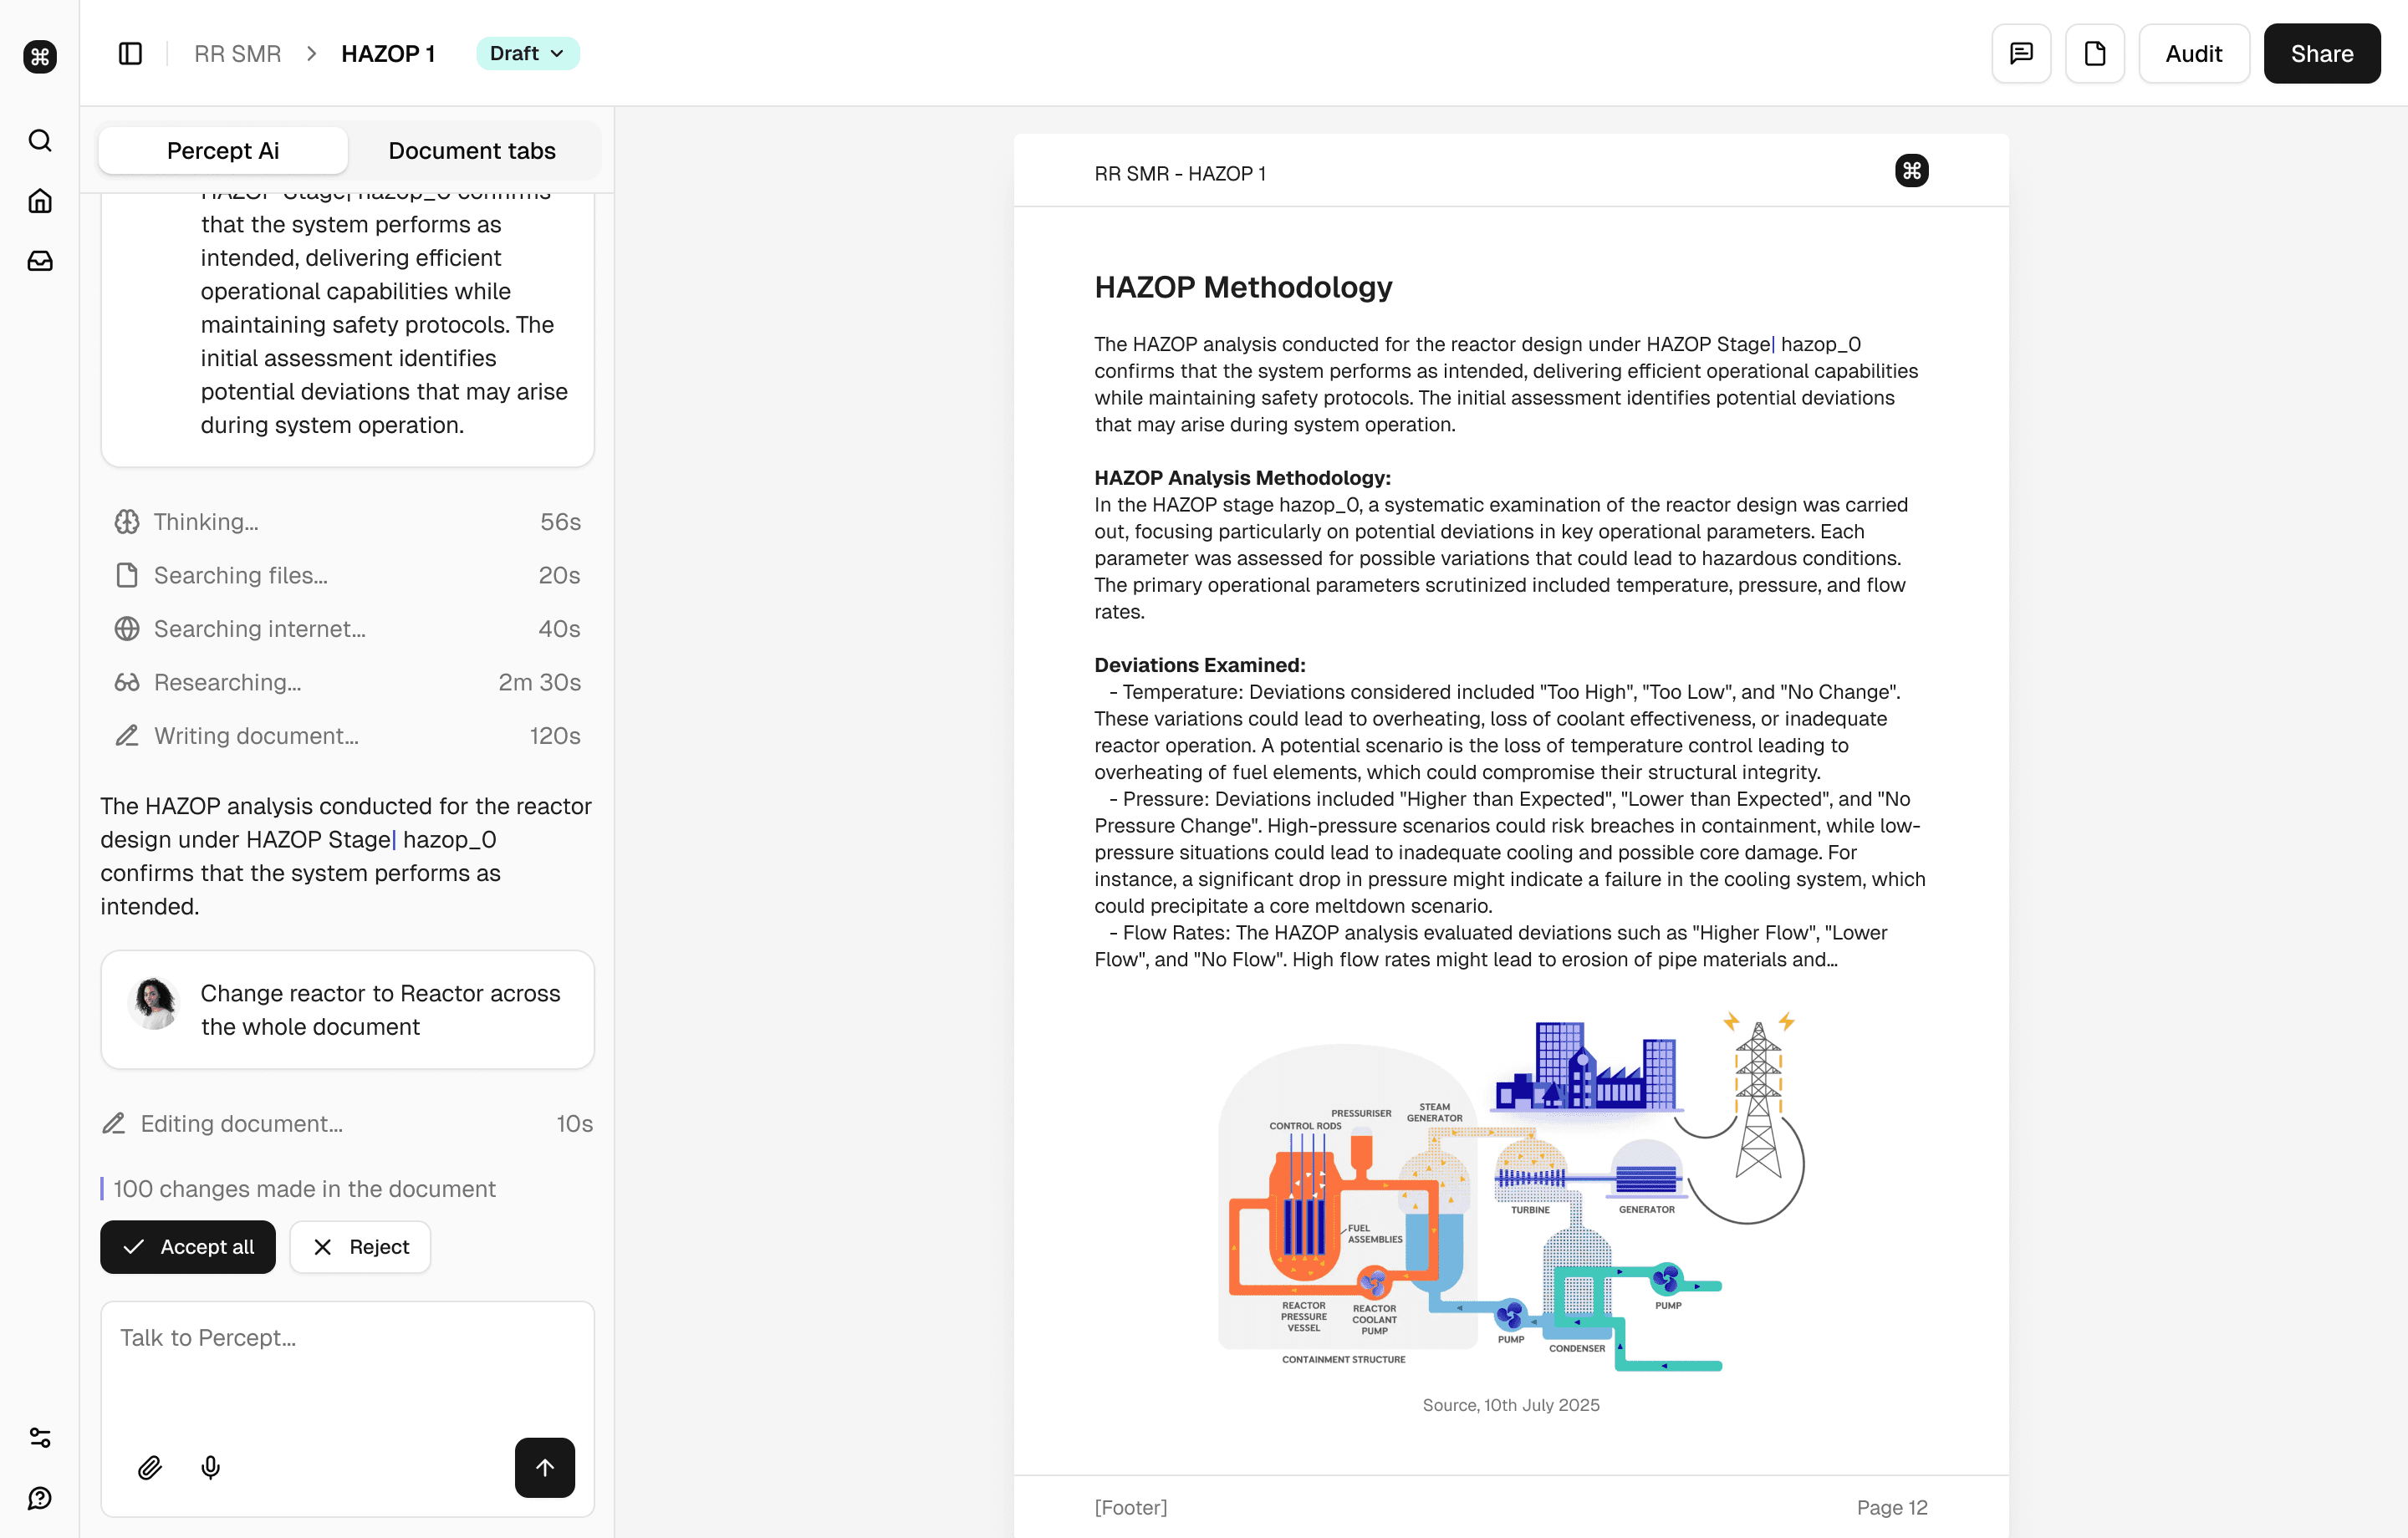Open the home icon in sidebar
Viewport: 2408px width, 1538px height.
pyautogui.click(x=40, y=201)
